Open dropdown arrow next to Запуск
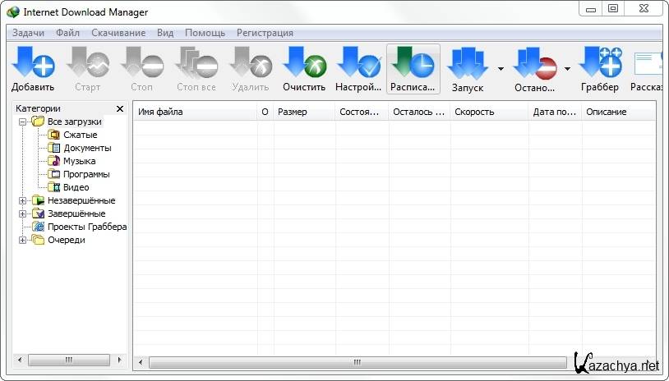The height and width of the screenshot is (381, 669). 501,68
